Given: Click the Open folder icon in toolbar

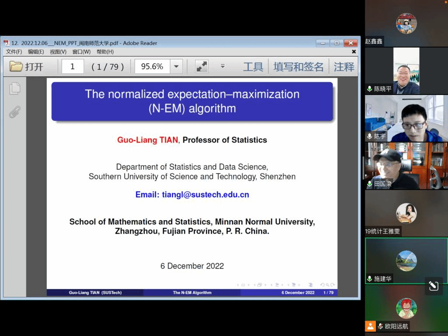Looking at the screenshot, I should 16,66.
